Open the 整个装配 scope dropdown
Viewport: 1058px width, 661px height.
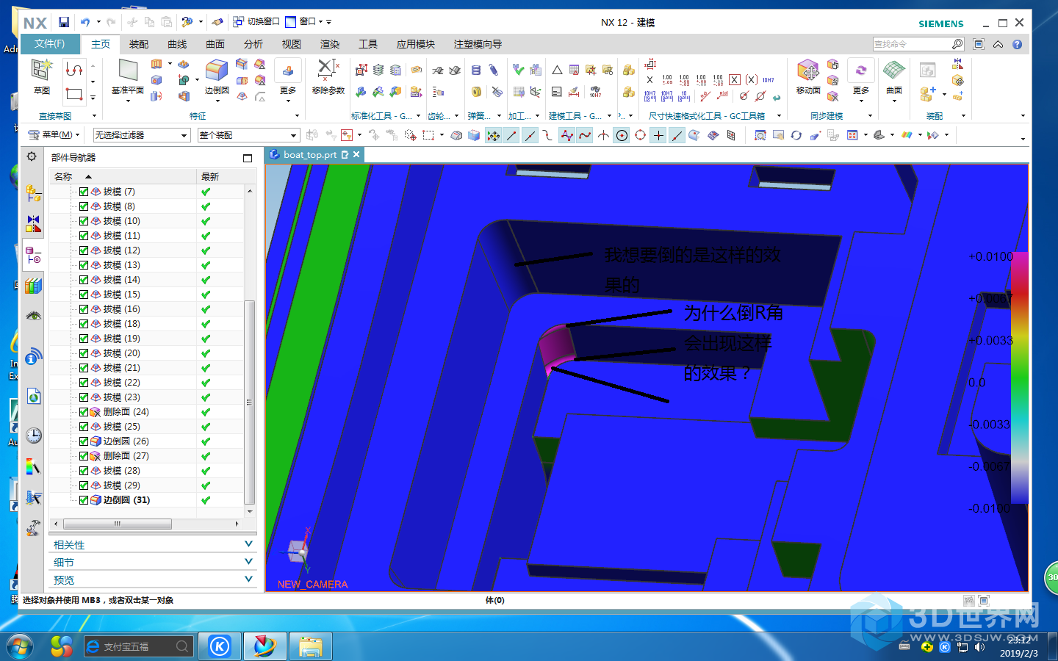248,135
